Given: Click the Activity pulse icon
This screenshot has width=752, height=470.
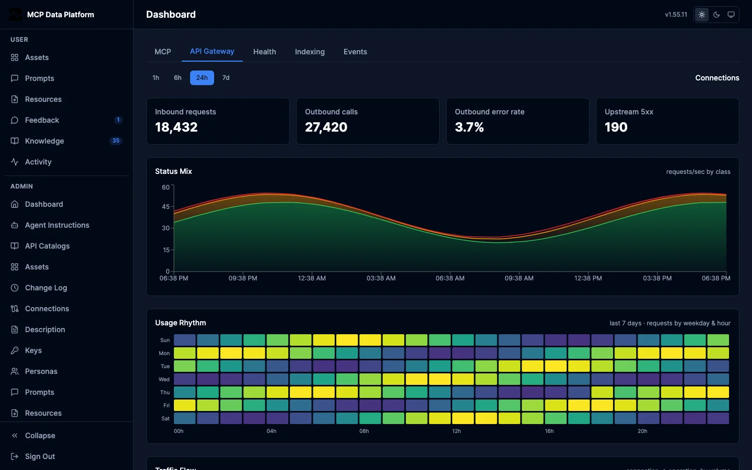Looking at the screenshot, I should [x=15, y=162].
